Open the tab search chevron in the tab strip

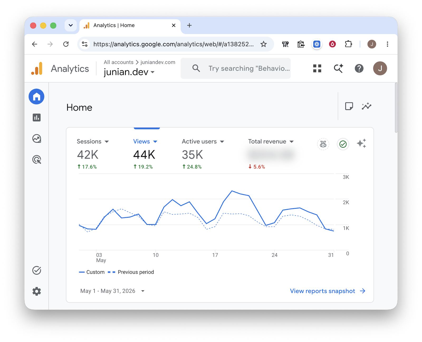[71, 25]
